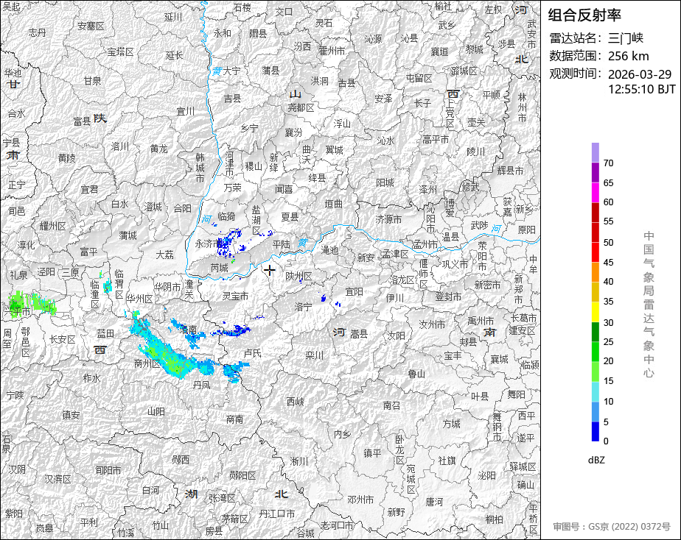Click the 永济市 map label
681x540 pixels.
tap(208, 244)
